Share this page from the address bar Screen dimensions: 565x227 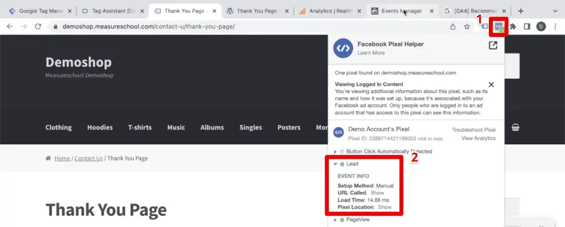452,26
